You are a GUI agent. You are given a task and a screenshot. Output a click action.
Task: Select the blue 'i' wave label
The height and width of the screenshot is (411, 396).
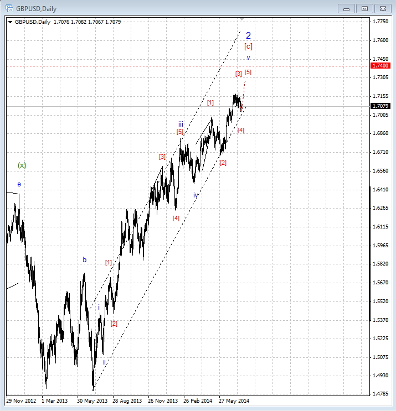[99, 308]
